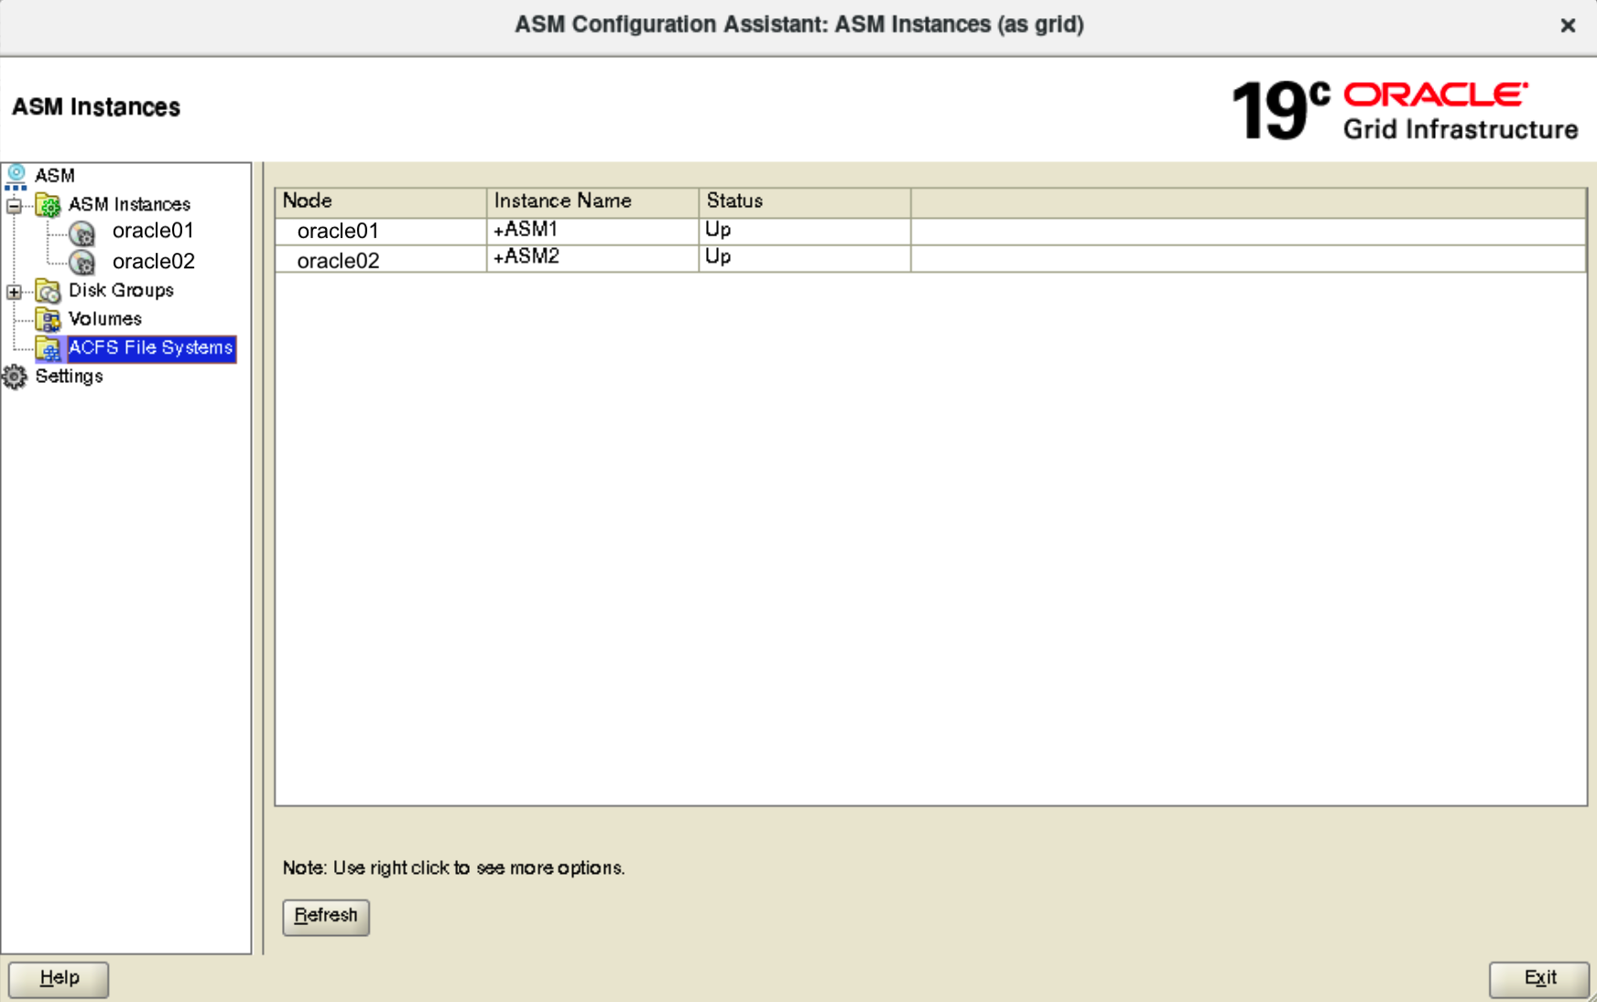Image resolution: width=1597 pixels, height=1002 pixels.
Task: Open Disk Groups in the tree
Action: [121, 290]
